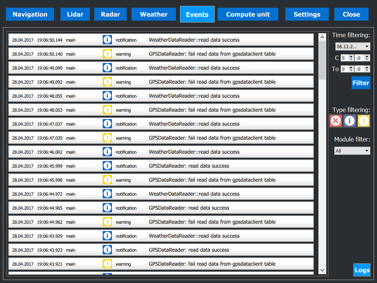The height and width of the screenshot is (283, 377).
Task: Click the warning icon on the 19:06:49.092 row
Action: (107, 81)
